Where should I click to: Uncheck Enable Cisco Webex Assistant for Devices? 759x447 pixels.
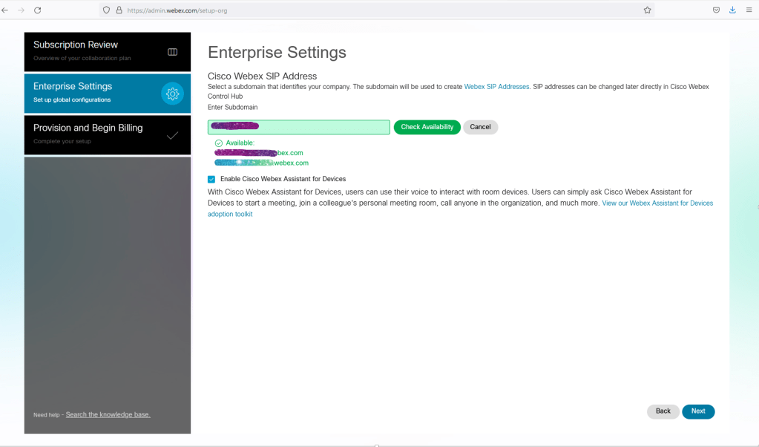211,179
